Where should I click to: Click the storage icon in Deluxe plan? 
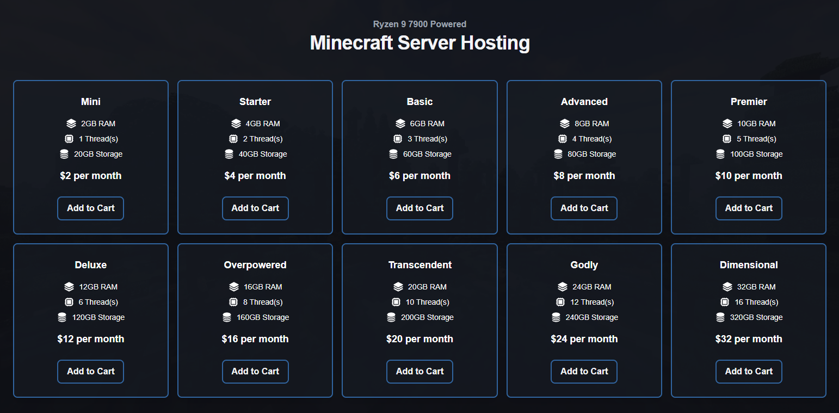click(x=63, y=317)
